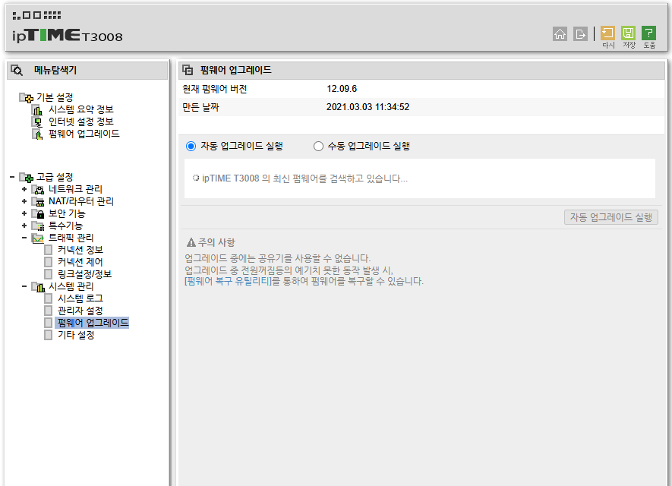The image size is (672, 486).
Task: Click build date 2021.03.03 11:34:52
Action: [x=368, y=107]
